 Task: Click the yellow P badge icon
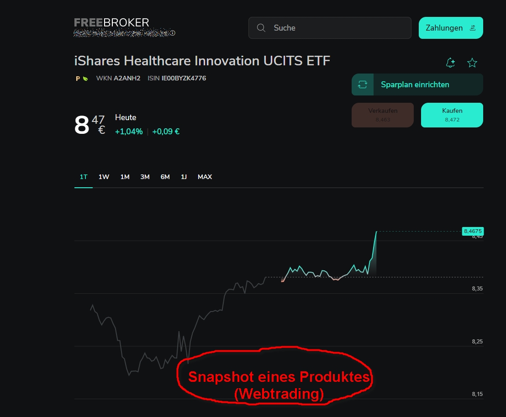coord(78,79)
